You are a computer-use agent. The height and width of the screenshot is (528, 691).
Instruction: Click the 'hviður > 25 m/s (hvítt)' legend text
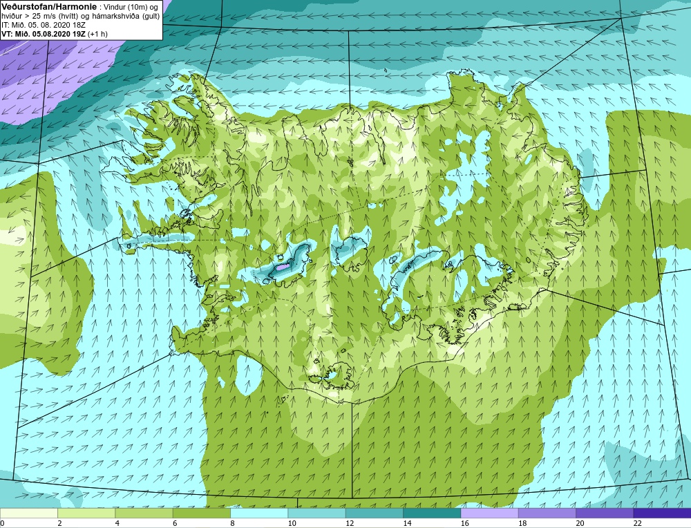coord(41,16)
